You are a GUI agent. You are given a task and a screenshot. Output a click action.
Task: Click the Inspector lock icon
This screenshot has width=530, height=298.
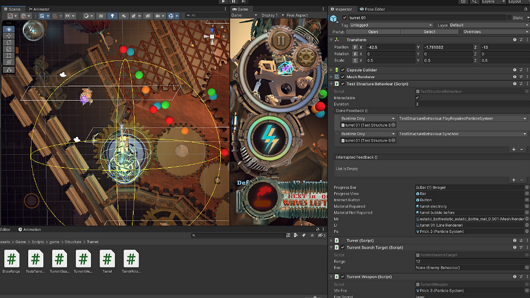pos(525,9)
